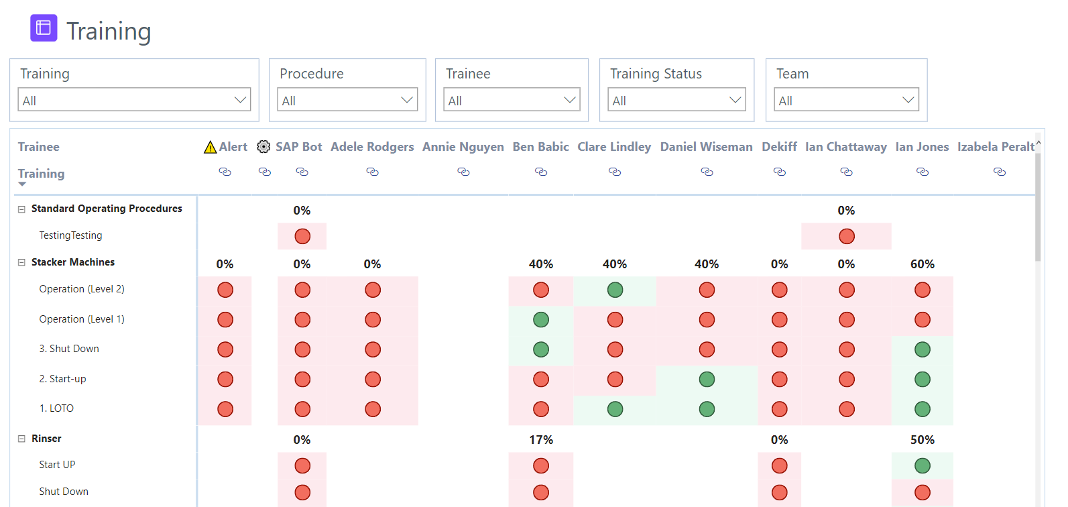This screenshot has width=1068, height=507.
Task: Collapse the Stacker Machines group
Action: tap(21, 263)
